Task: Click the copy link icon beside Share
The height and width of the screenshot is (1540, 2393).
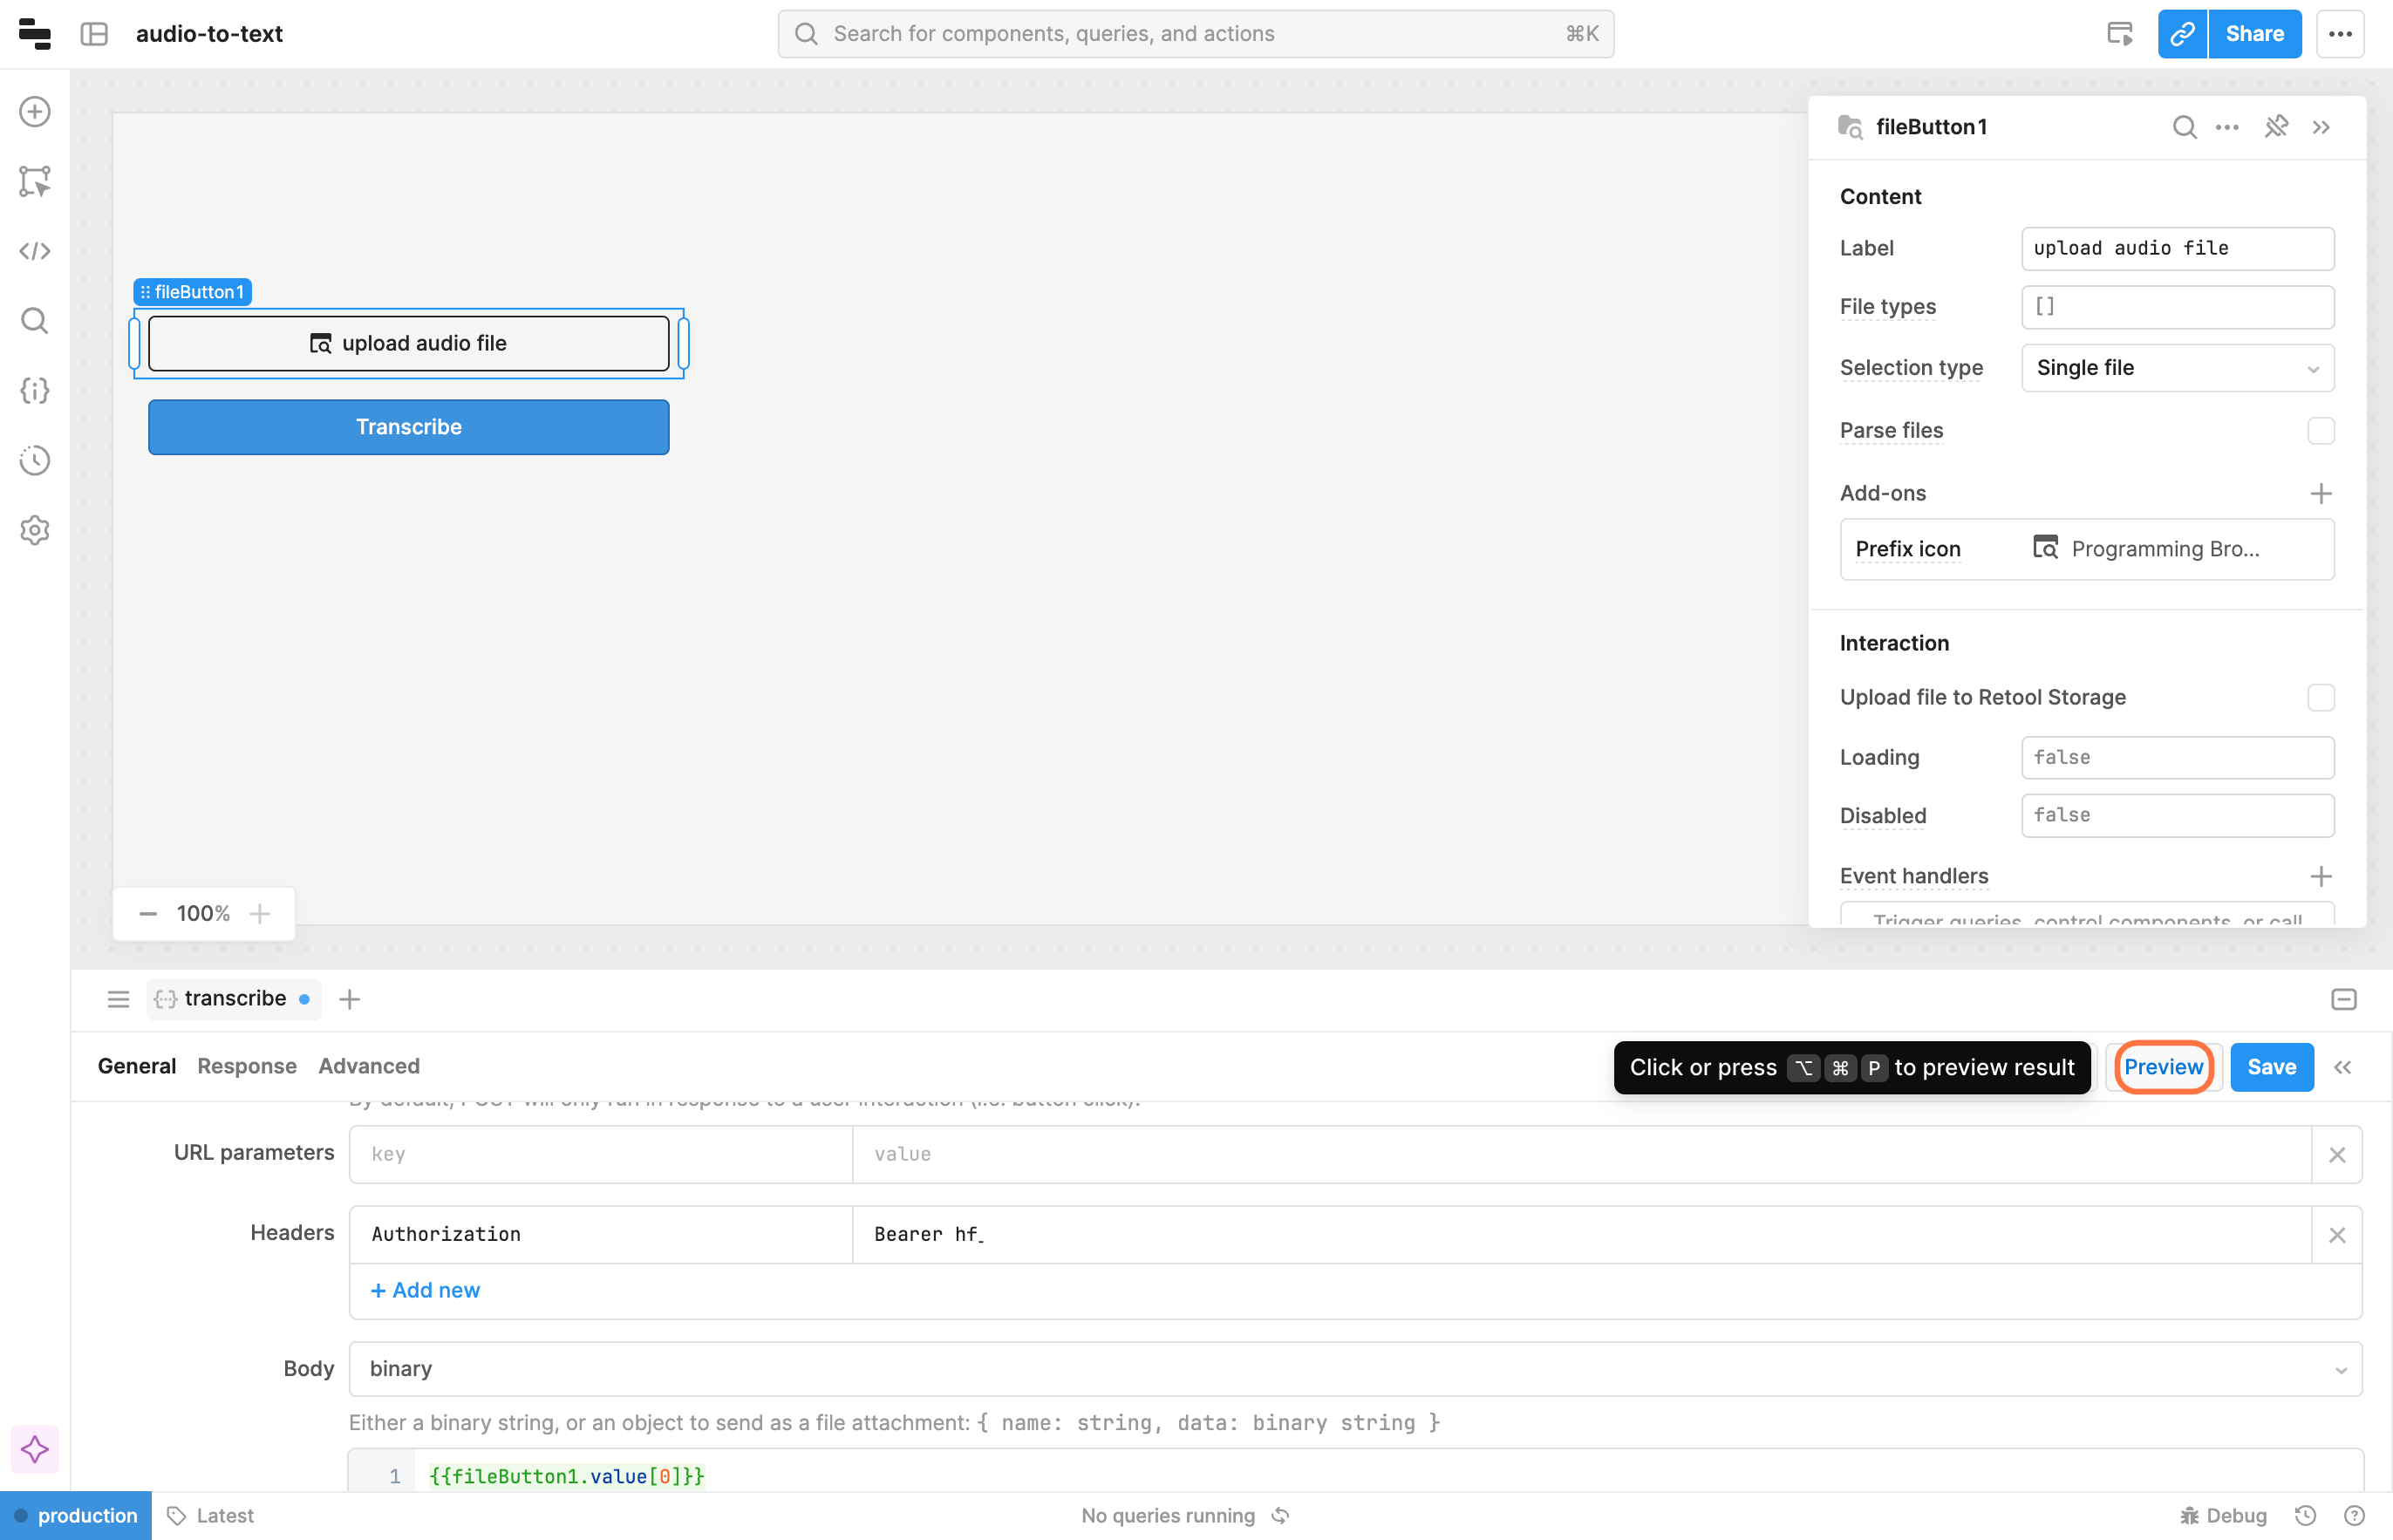Action: click(x=2182, y=34)
